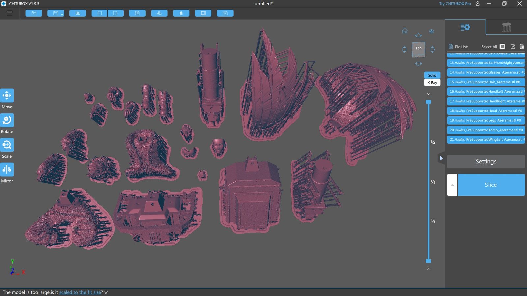Select file 19 Legs in file list

[x=486, y=120]
